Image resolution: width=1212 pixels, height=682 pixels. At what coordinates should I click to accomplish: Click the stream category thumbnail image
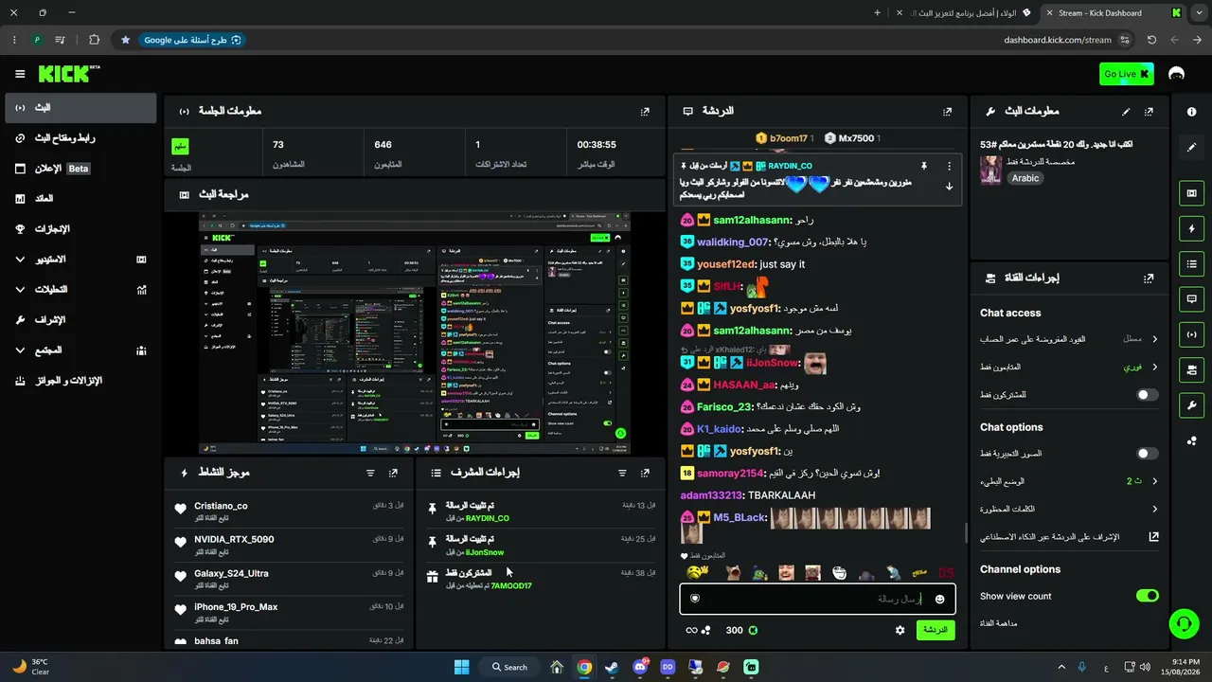[x=991, y=170]
